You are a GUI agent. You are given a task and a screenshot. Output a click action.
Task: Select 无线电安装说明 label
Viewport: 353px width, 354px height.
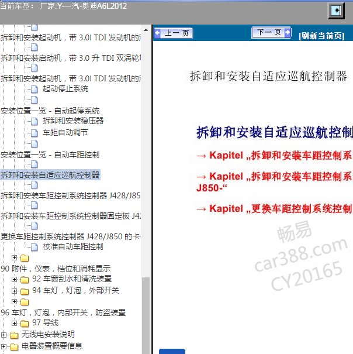(48, 334)
